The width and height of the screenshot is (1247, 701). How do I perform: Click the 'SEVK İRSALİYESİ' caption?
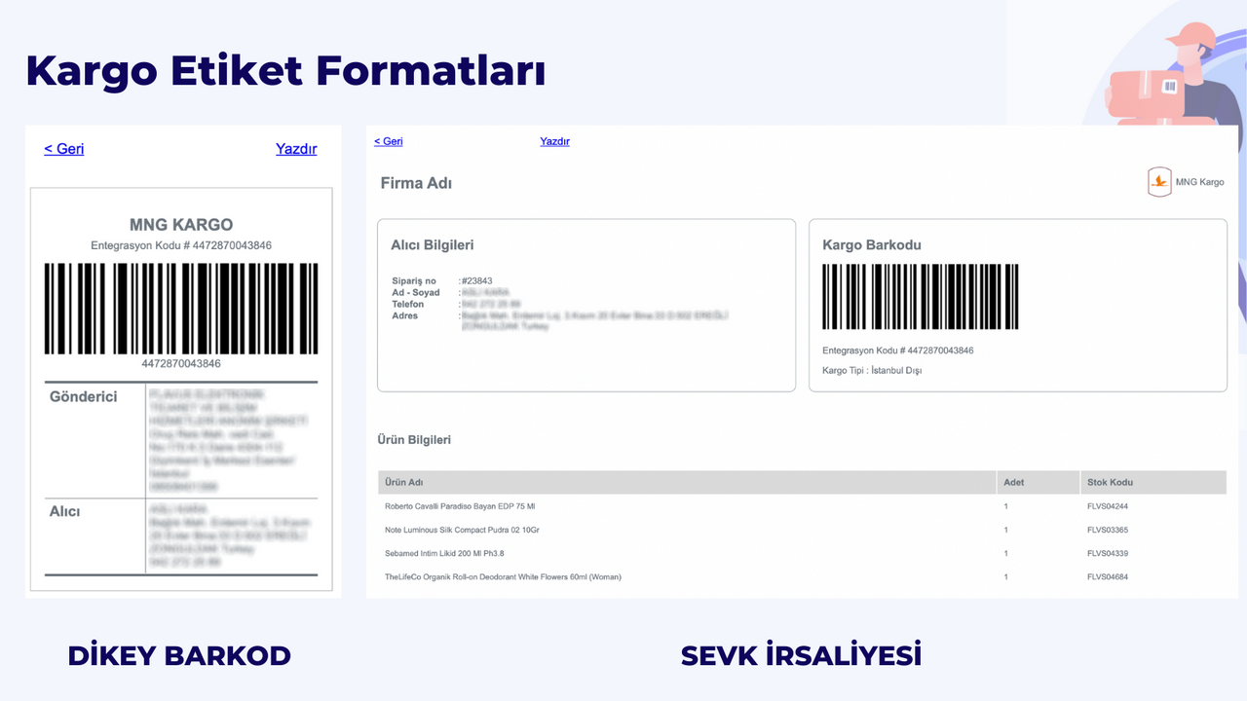point(801,655)
